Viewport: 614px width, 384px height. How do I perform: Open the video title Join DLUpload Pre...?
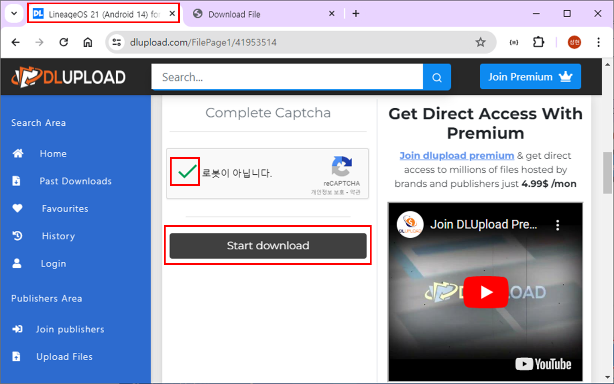pyautogui.click(x=484, y=224)
